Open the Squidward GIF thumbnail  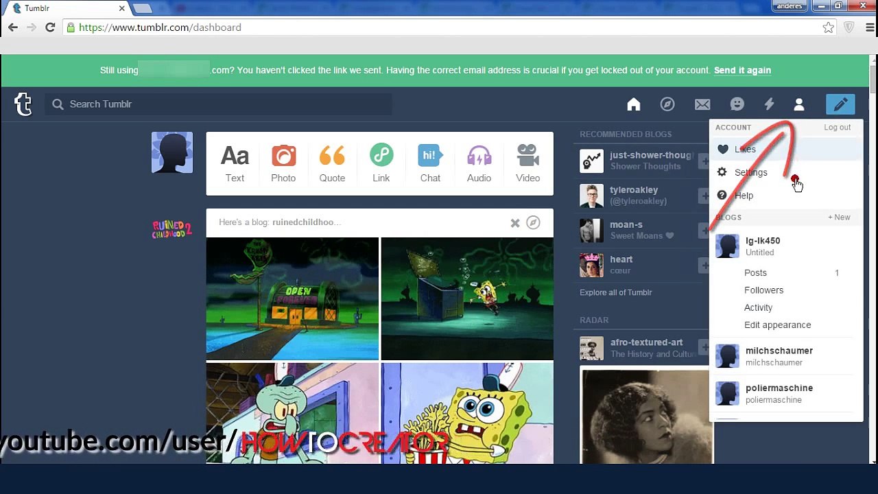click(x=292, y=413)
